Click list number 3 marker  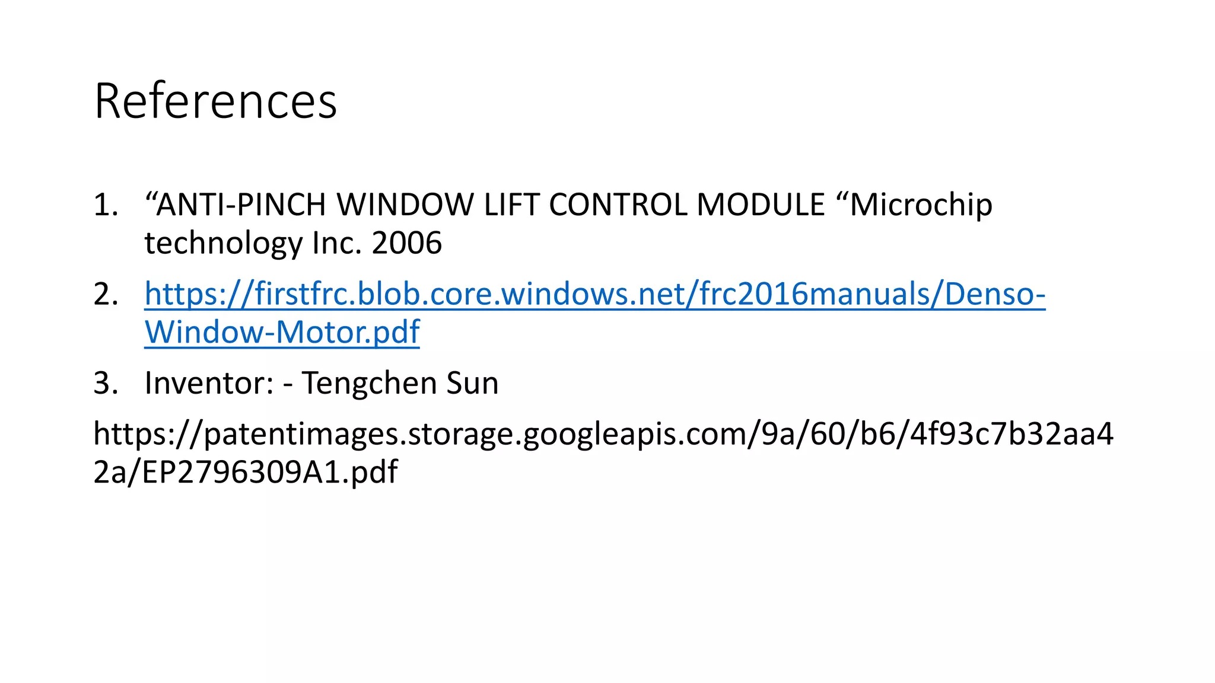pyautogui.click(x=106, y=383)
